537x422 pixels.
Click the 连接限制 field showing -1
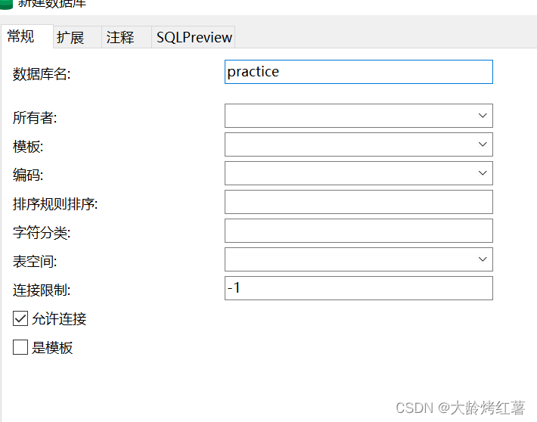click(359, 288)
